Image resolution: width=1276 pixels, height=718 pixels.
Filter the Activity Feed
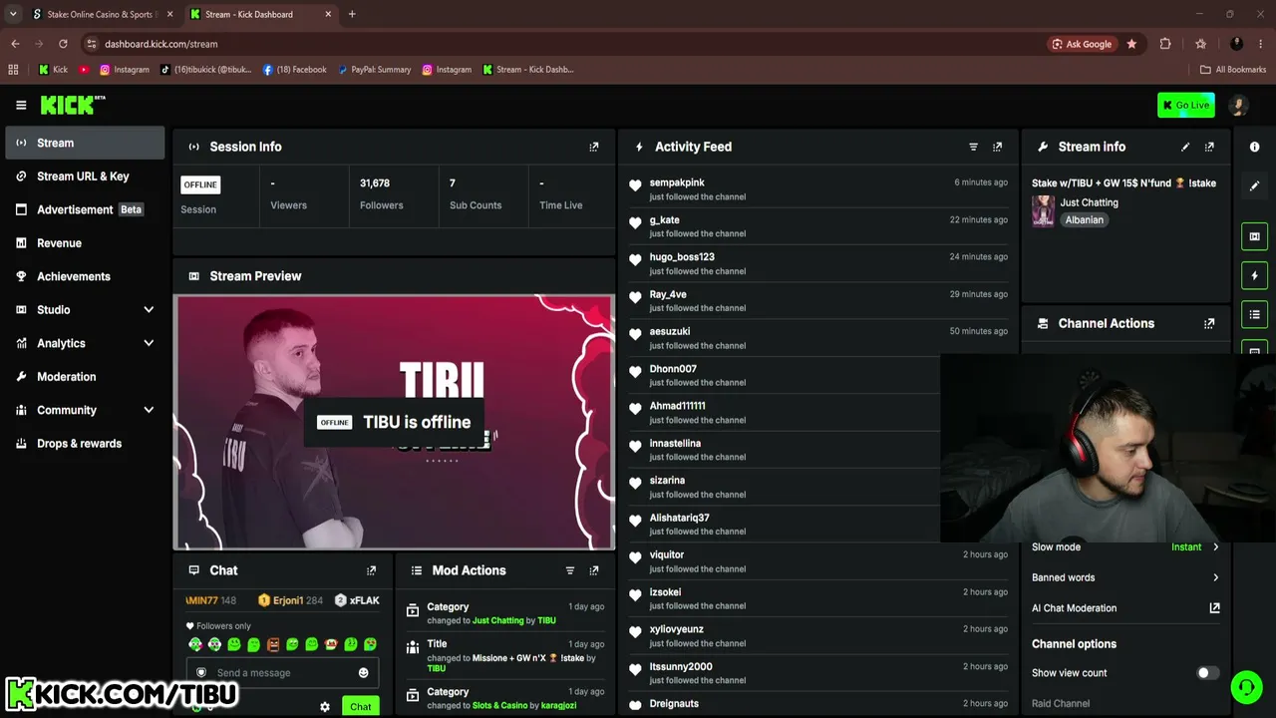pyautogui.click(x=974, y=147)
